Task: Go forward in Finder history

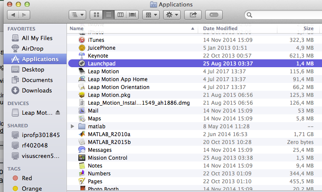Action: point(24,15)
